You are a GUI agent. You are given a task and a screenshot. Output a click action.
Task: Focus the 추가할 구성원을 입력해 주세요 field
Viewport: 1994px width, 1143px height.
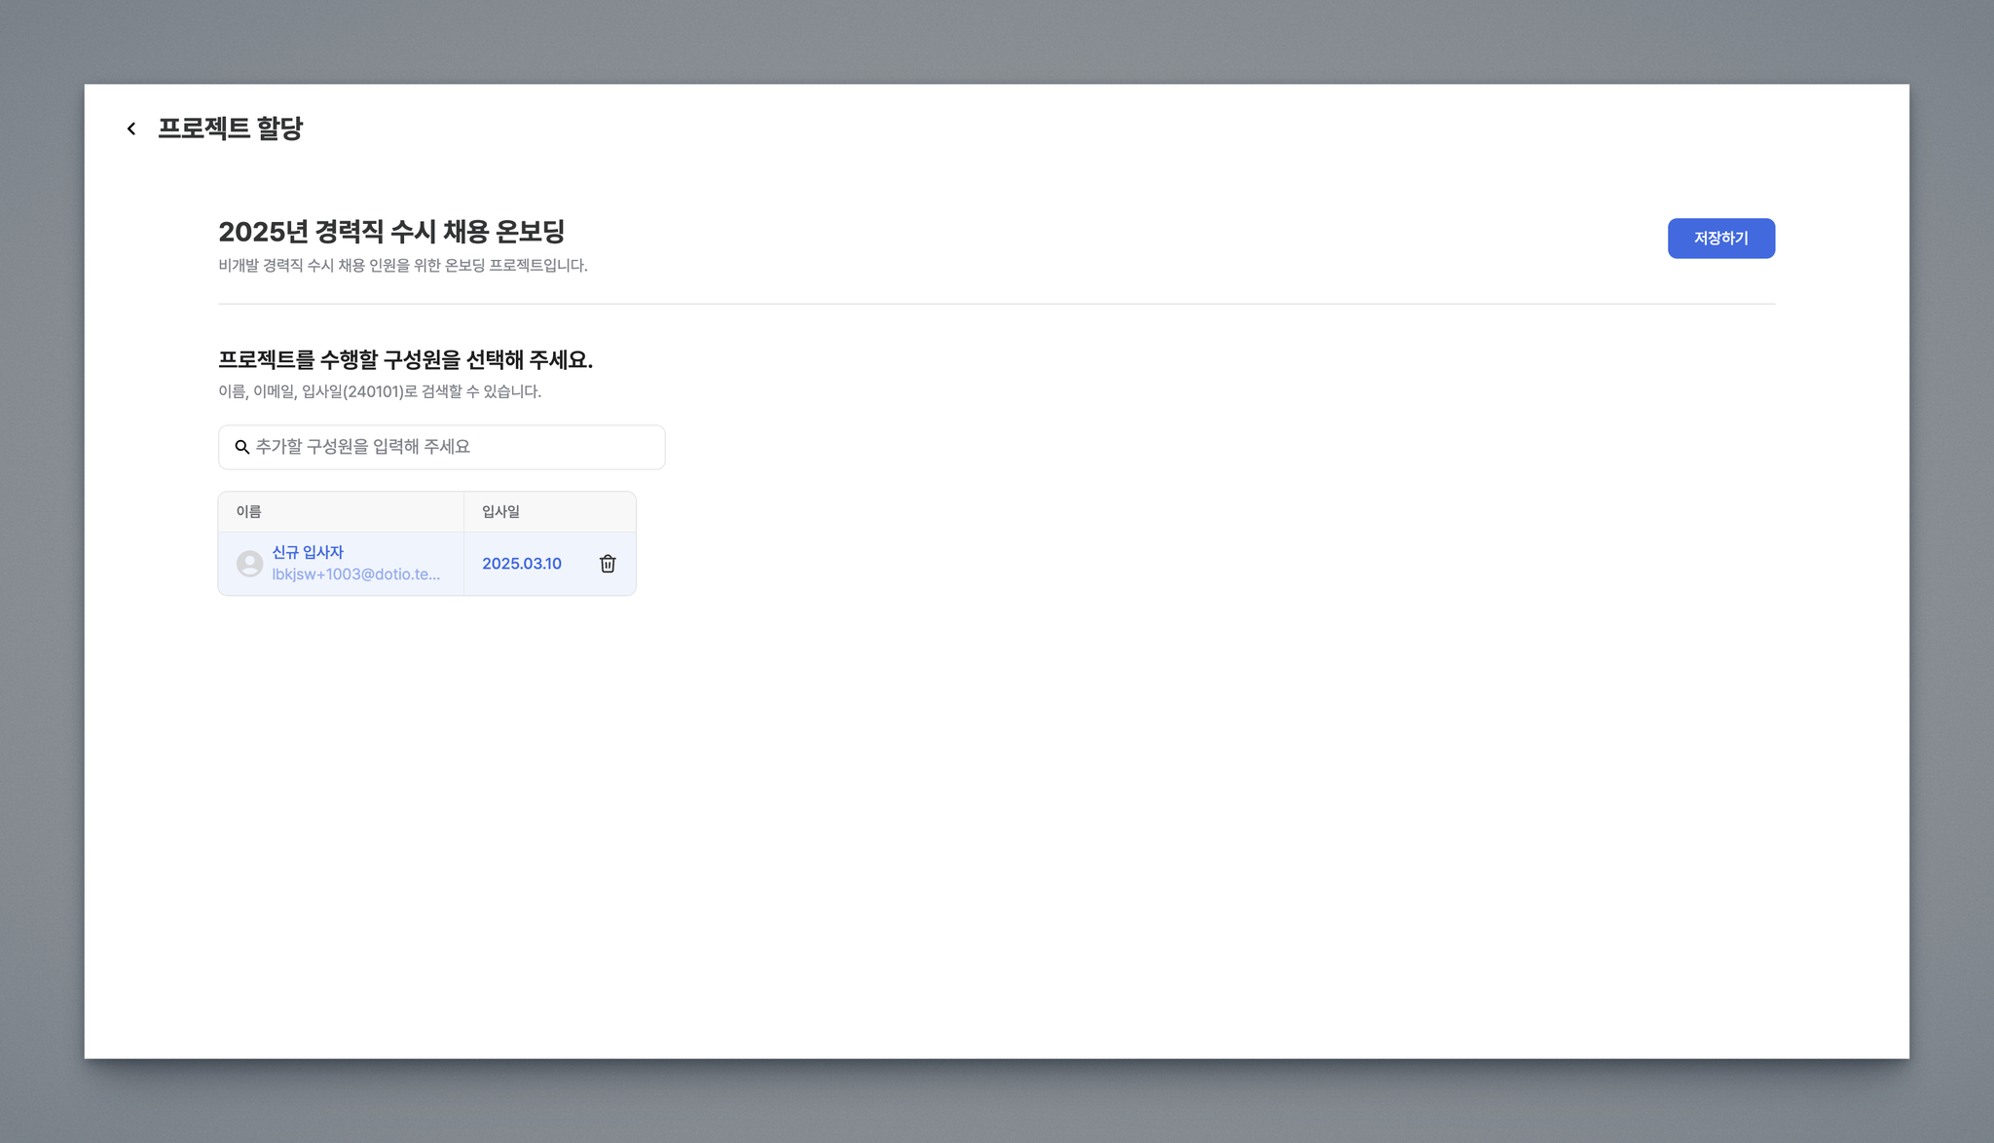[x=441, y=447]
